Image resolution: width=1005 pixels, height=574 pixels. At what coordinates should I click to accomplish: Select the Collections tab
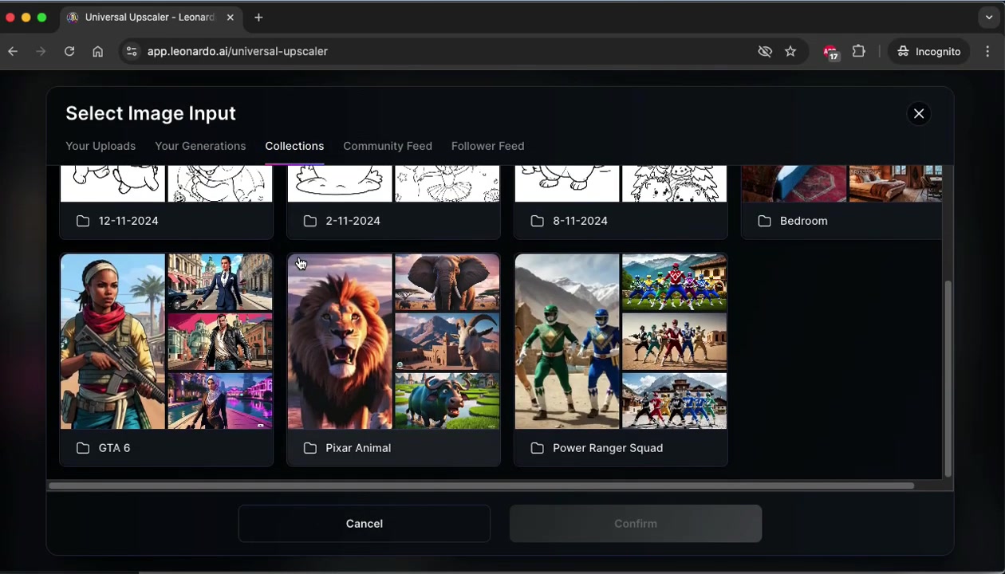(294, 146)
